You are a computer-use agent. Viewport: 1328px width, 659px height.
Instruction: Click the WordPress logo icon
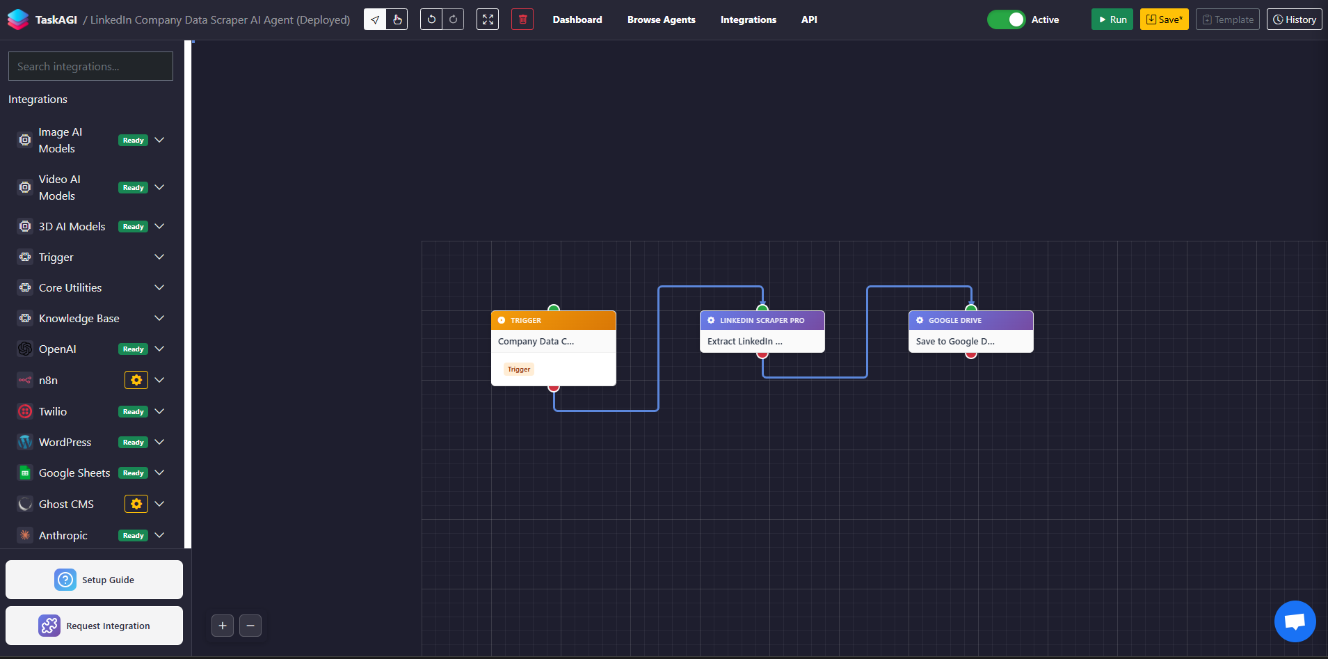tap(25, 442)
